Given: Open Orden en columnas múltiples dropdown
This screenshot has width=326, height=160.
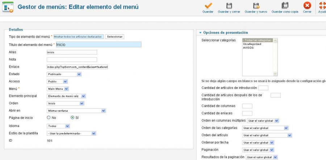Looking at the screenshot, I should (x=263, y=121).
